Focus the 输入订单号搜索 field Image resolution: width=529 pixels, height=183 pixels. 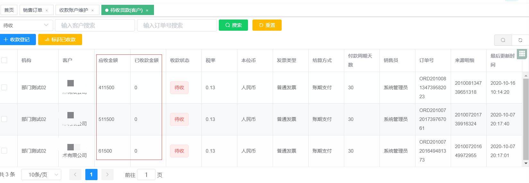(177, 25)
